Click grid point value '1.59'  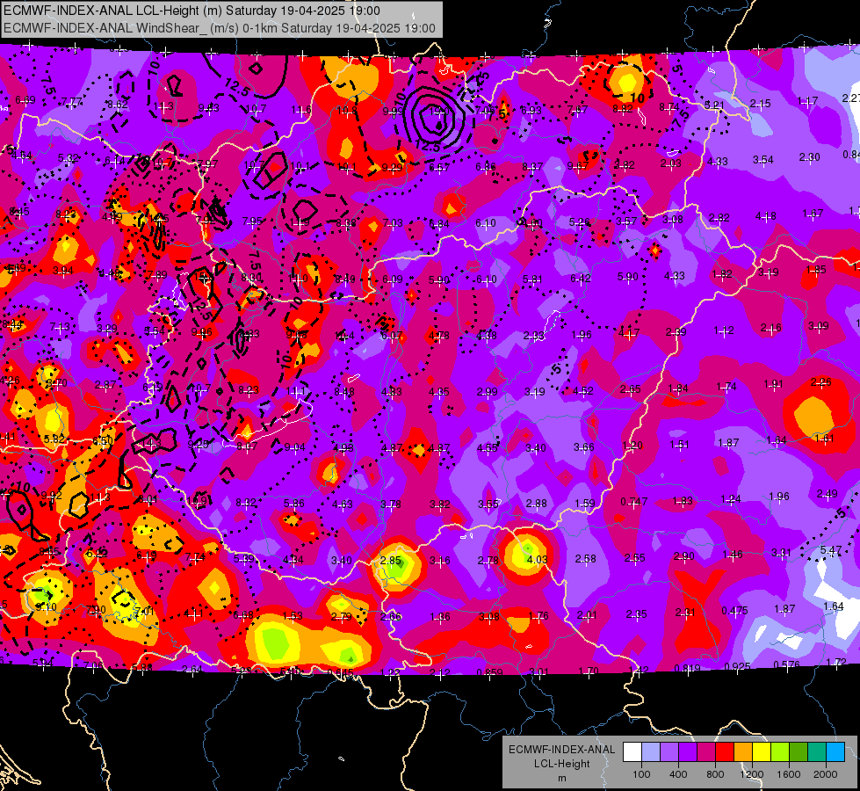[585, 503]
